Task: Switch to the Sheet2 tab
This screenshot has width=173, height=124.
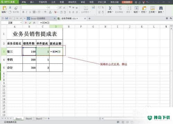Action: 29,118
